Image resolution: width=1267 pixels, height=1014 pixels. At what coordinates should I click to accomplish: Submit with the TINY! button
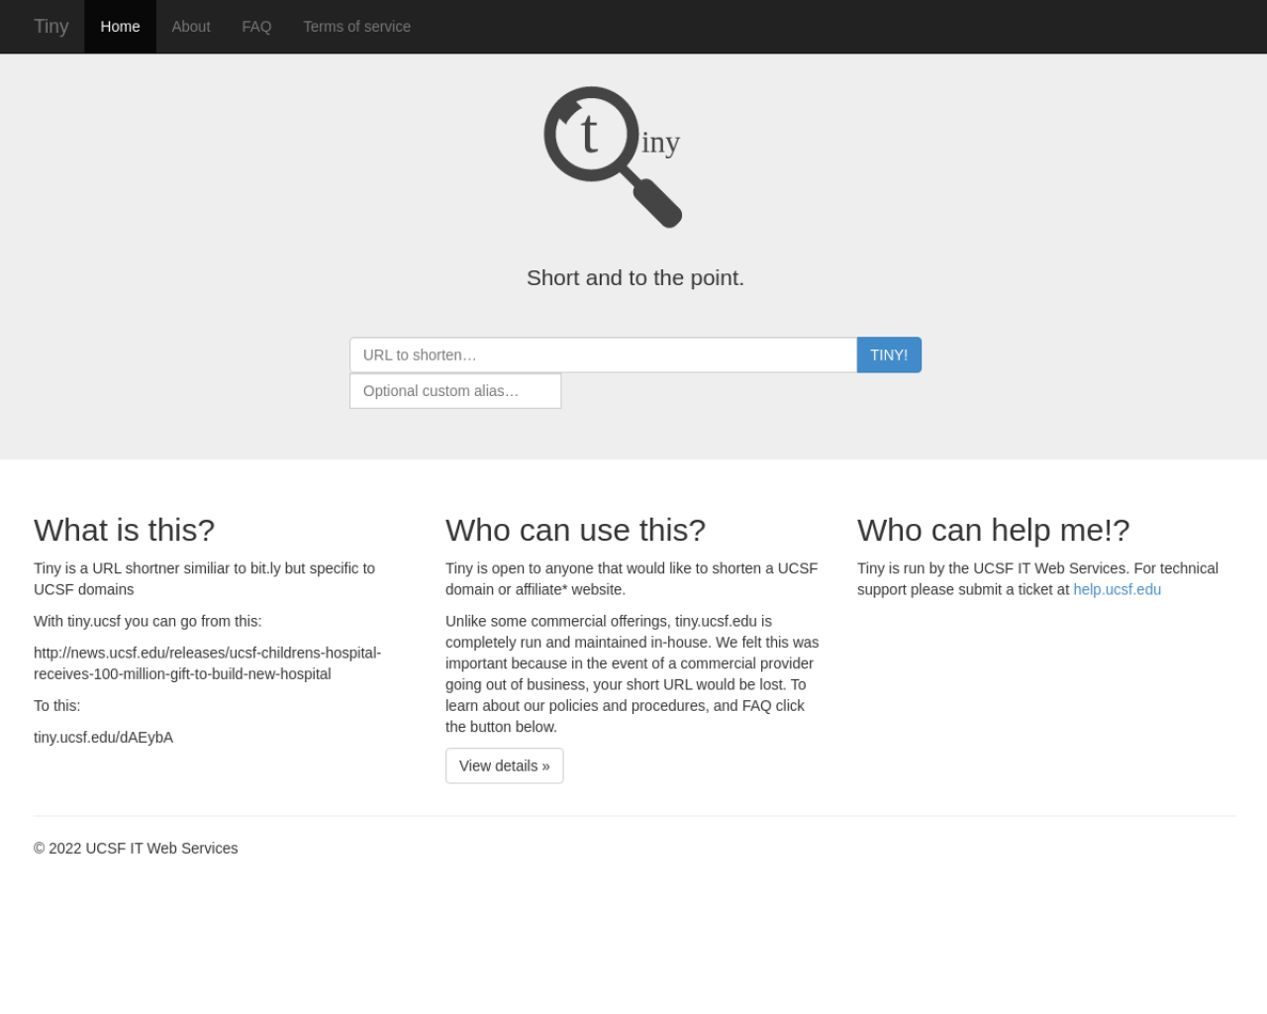(x=889, y=355)
